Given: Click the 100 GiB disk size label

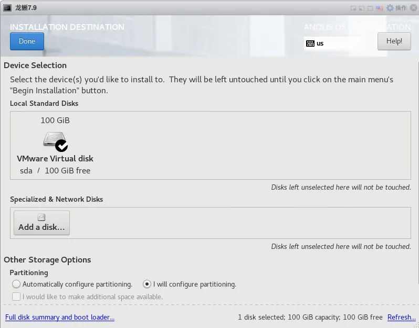Looking at the screenshot, I should [55, 120].
